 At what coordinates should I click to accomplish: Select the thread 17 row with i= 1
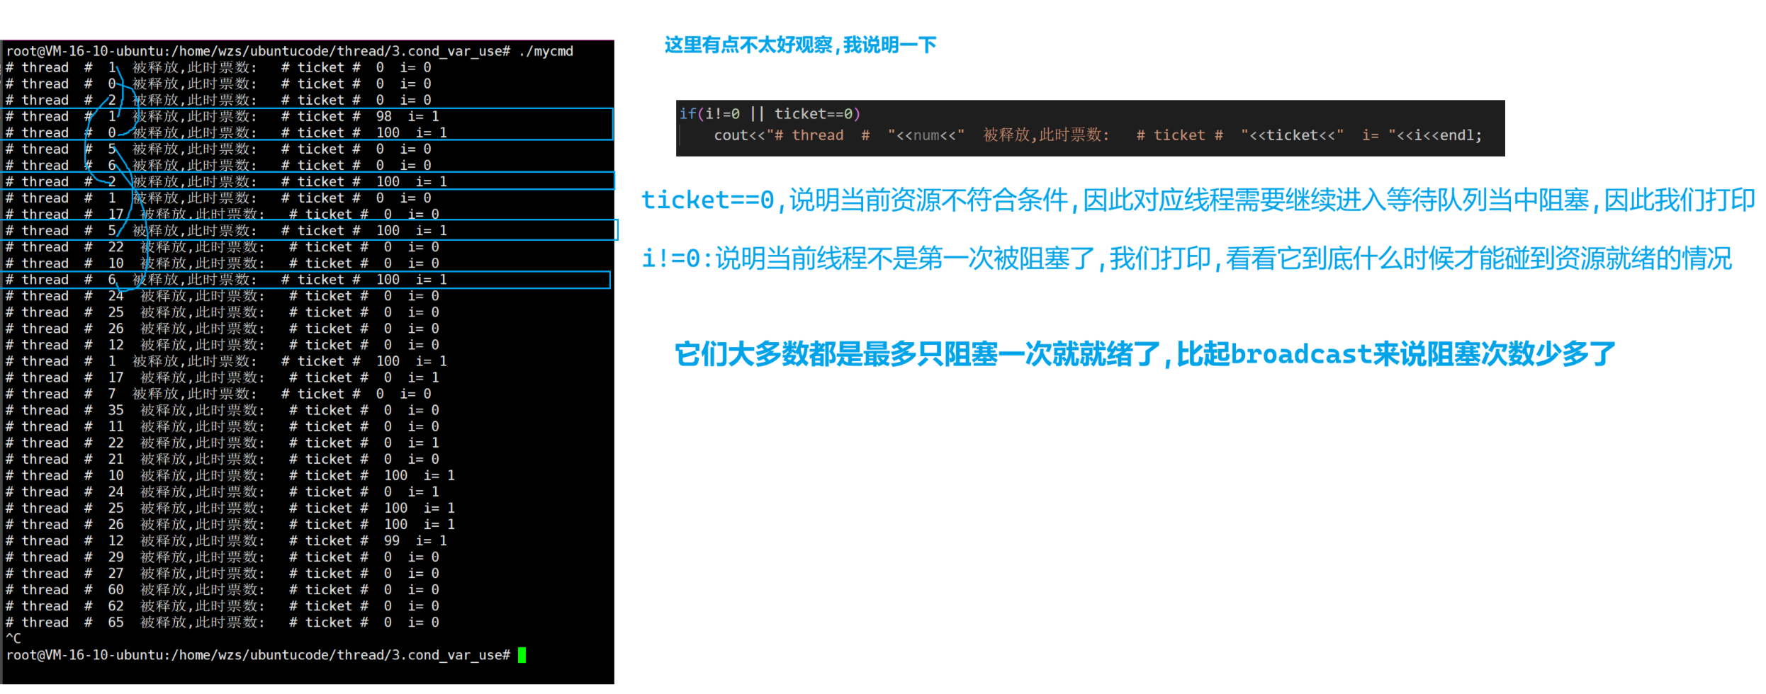(223, 378)
